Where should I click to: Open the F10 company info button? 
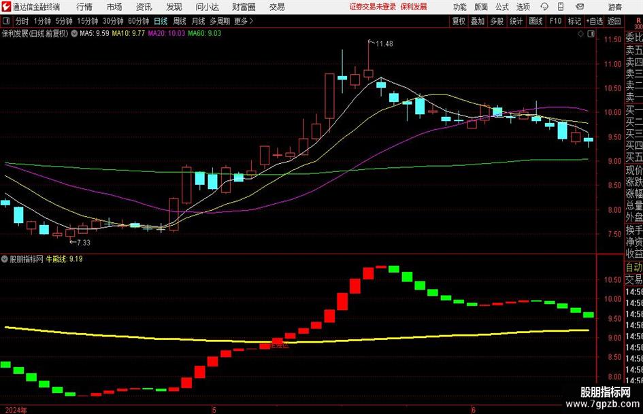click(555, 21)
